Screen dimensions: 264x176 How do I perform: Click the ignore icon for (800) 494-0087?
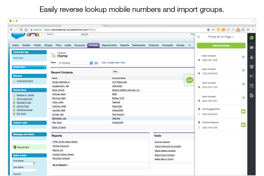243,98
